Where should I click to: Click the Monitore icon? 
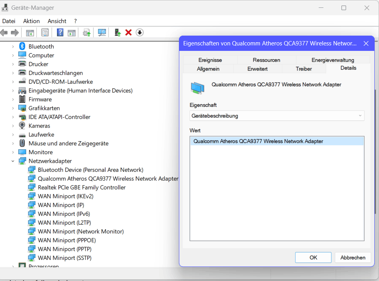pyautogui.click(x=22, y=152)
